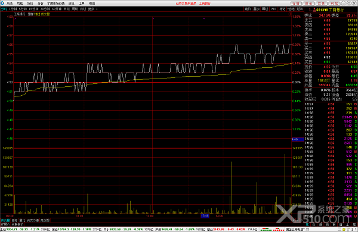Image resolution: width=358 pixels, height=232 pixels.
Task: Open the 扩展市场行情 menu
Action: 55,3
